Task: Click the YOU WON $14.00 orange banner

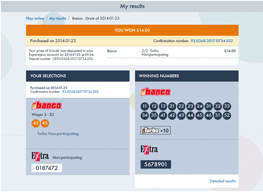Action: (132, 30)
